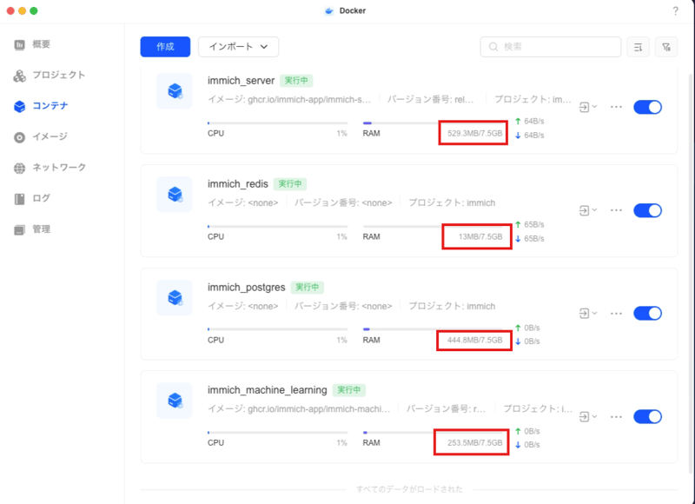Click the sort list icon

coord(639,47)
